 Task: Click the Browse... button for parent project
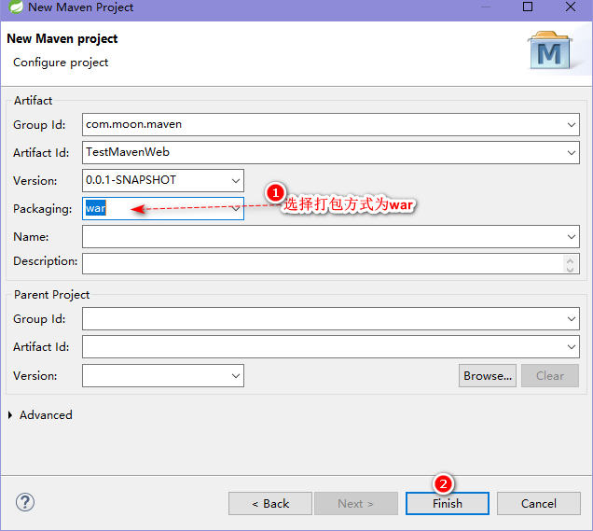487,375
